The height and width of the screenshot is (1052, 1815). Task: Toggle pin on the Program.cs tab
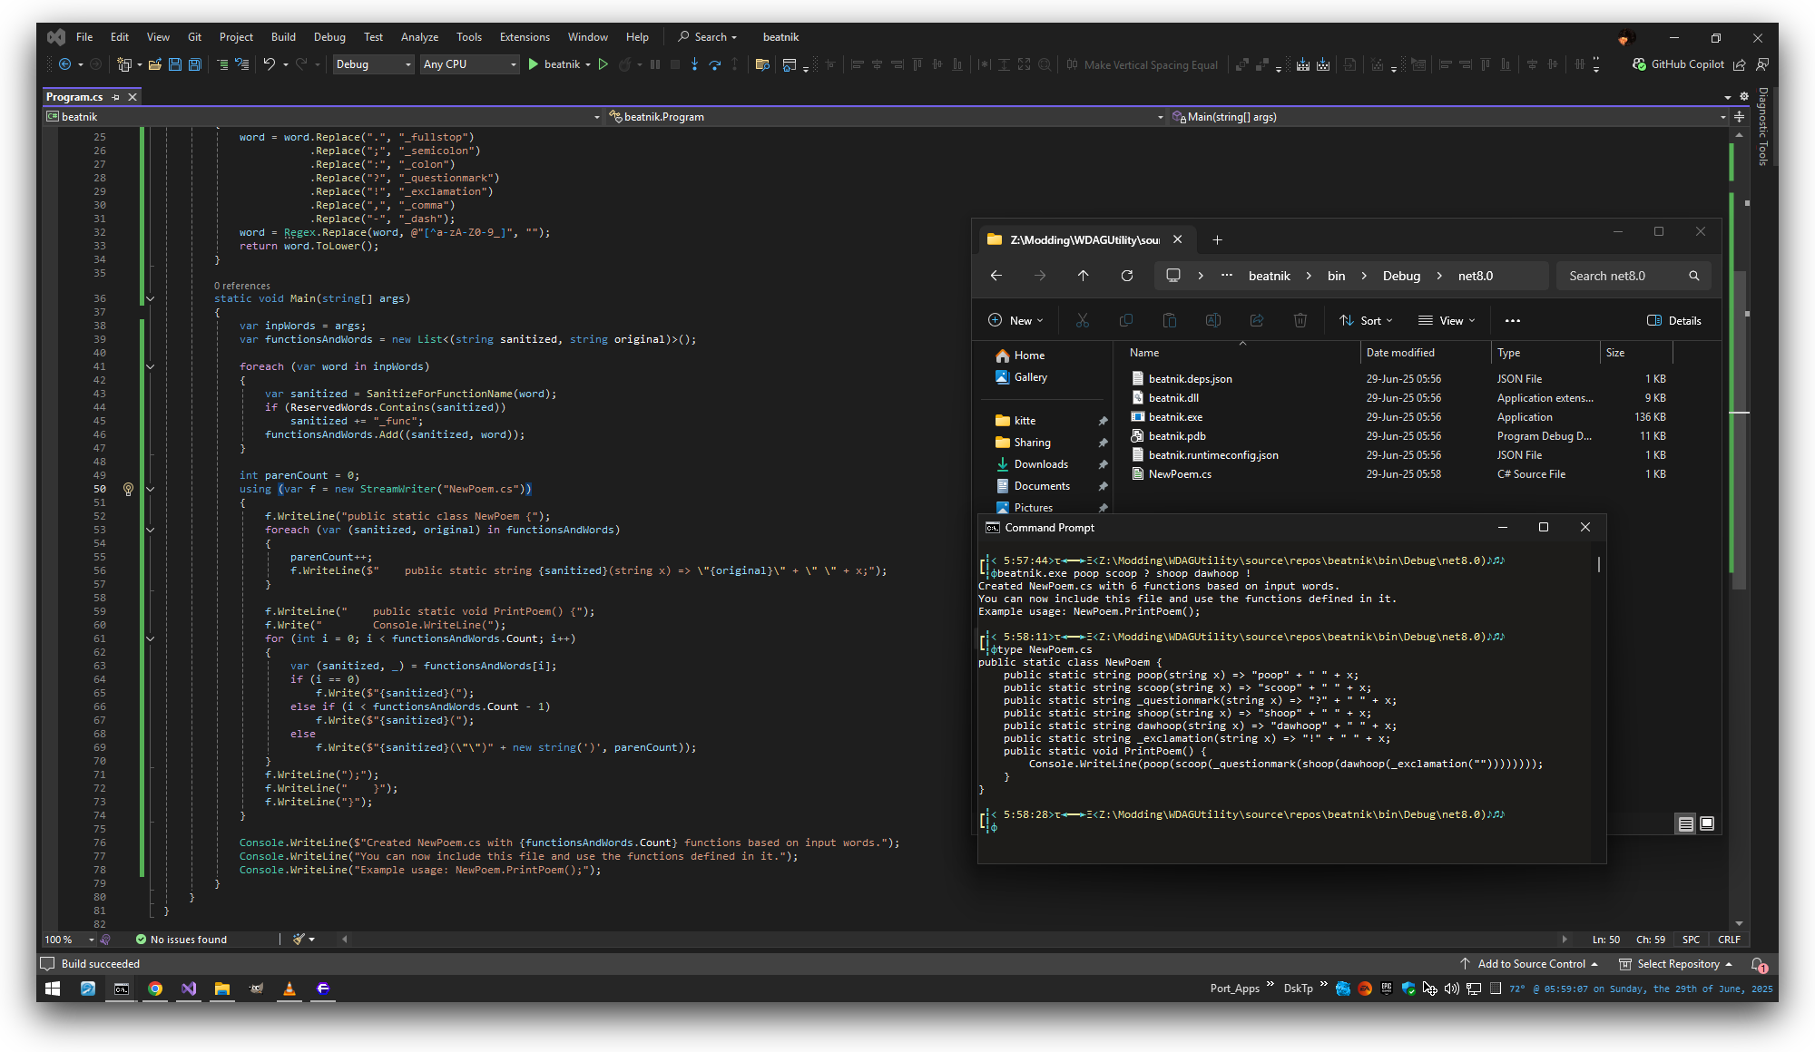point(116,97)
